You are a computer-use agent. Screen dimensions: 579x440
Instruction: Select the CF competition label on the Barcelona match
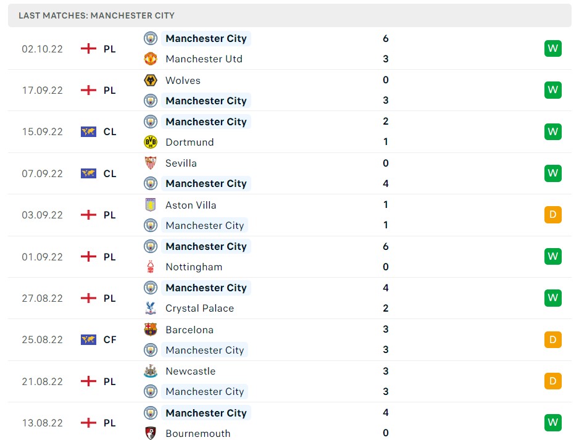tap(110, 339)
